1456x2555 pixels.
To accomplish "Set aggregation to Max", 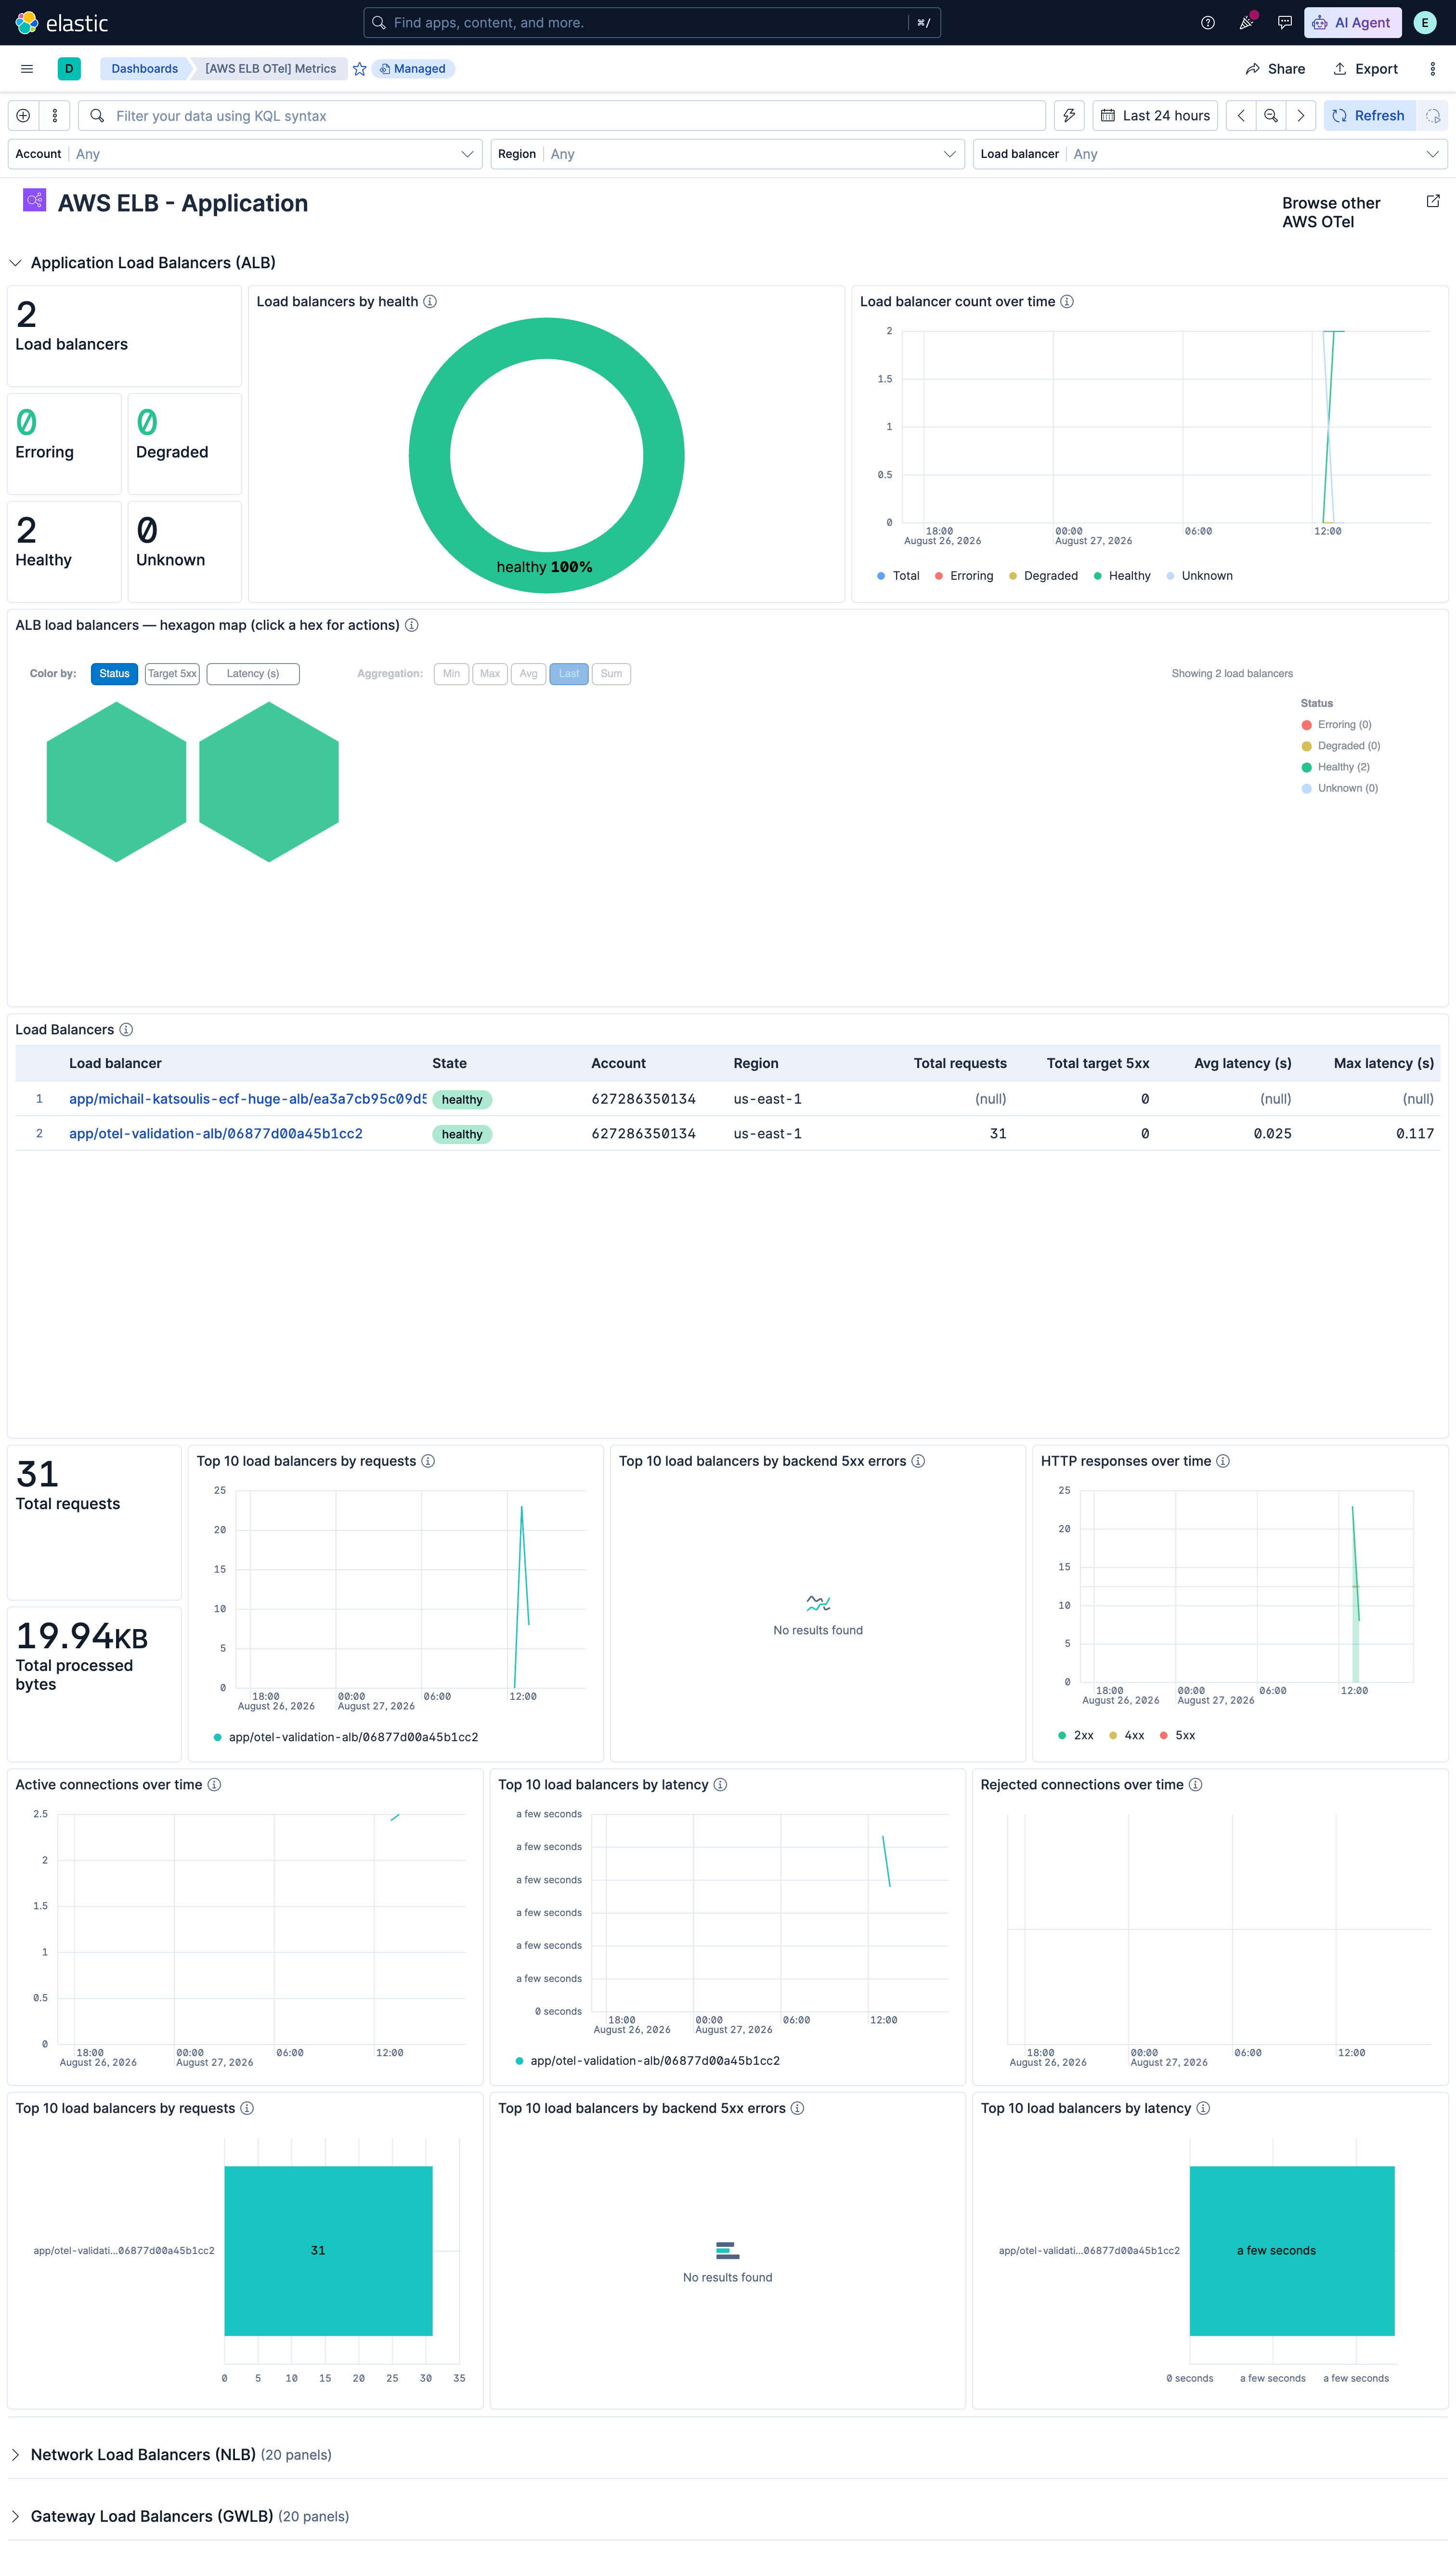I will (490, 674).
